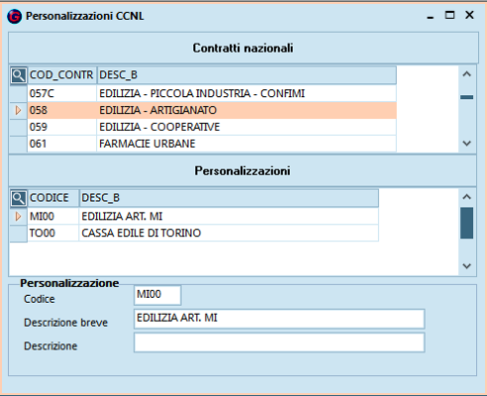Select personalization code MI00 in grid
Screen dimensions: 487x396
[53, 217]
